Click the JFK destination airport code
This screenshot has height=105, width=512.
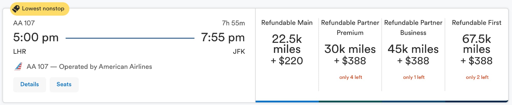coord(239,52)
